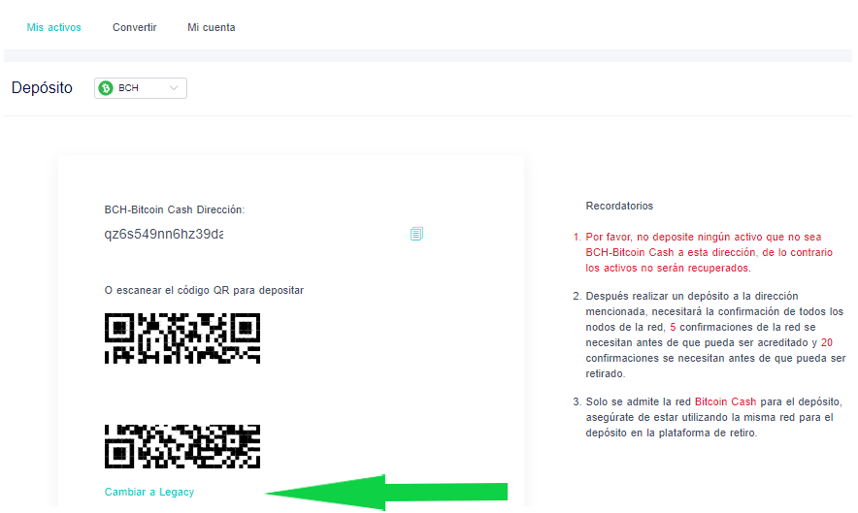Switch to the Convertir tab

135,27
